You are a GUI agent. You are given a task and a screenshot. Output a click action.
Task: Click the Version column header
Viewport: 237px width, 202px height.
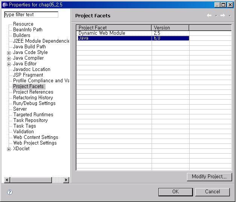tap(170, 28)
